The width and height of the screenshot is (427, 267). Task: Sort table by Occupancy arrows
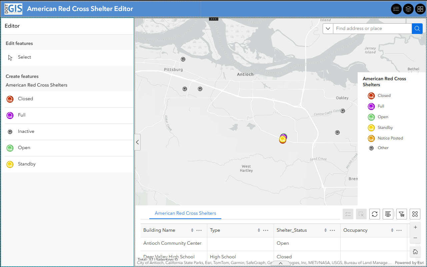392,230
